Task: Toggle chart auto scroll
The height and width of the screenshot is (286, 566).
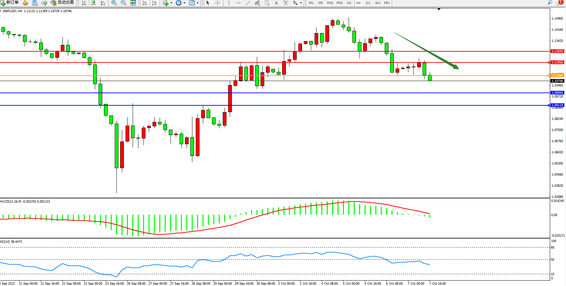Action: point(145,3)
